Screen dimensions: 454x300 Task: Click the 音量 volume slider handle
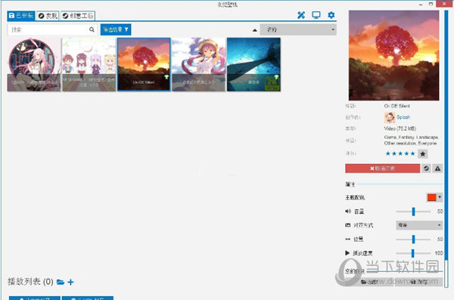(x=413, y=212)
